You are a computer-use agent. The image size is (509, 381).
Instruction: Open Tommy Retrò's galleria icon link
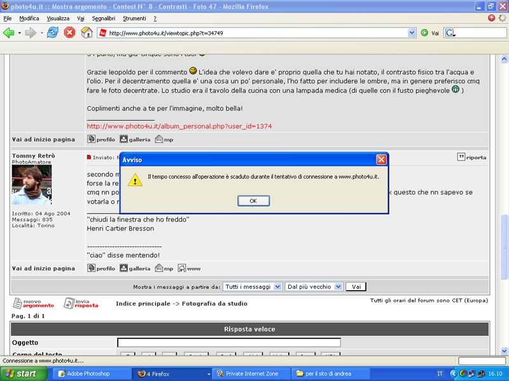[x=136, y=269]
